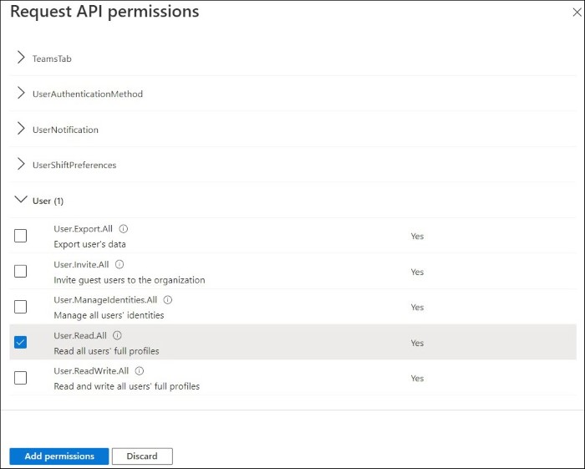Close the Request API permissions pane

[577, 13]
